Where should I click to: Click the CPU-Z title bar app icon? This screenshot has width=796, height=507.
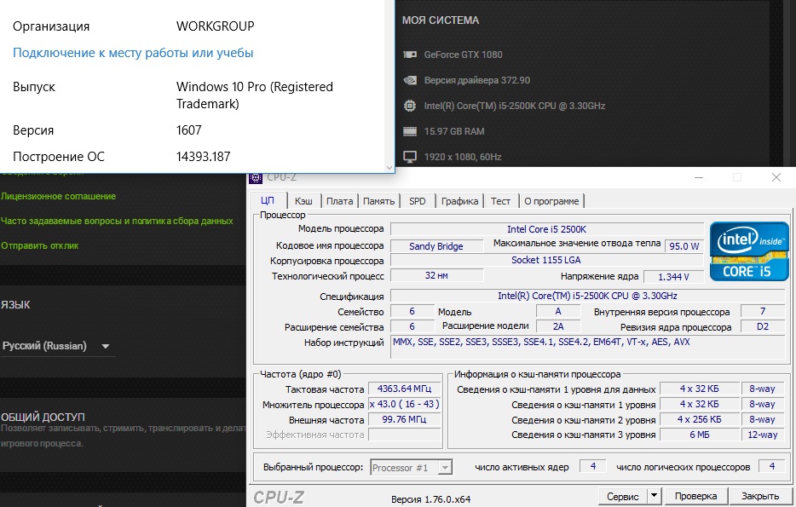[256, 177]
